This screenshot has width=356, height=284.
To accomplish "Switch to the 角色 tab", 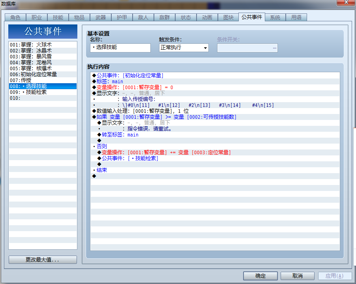I will [15, 17].
